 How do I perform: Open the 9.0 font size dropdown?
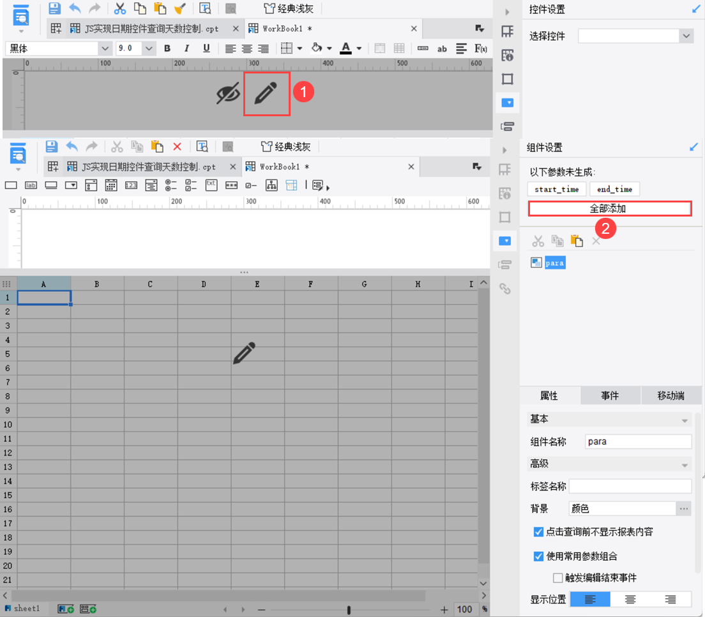pos(149,49)
